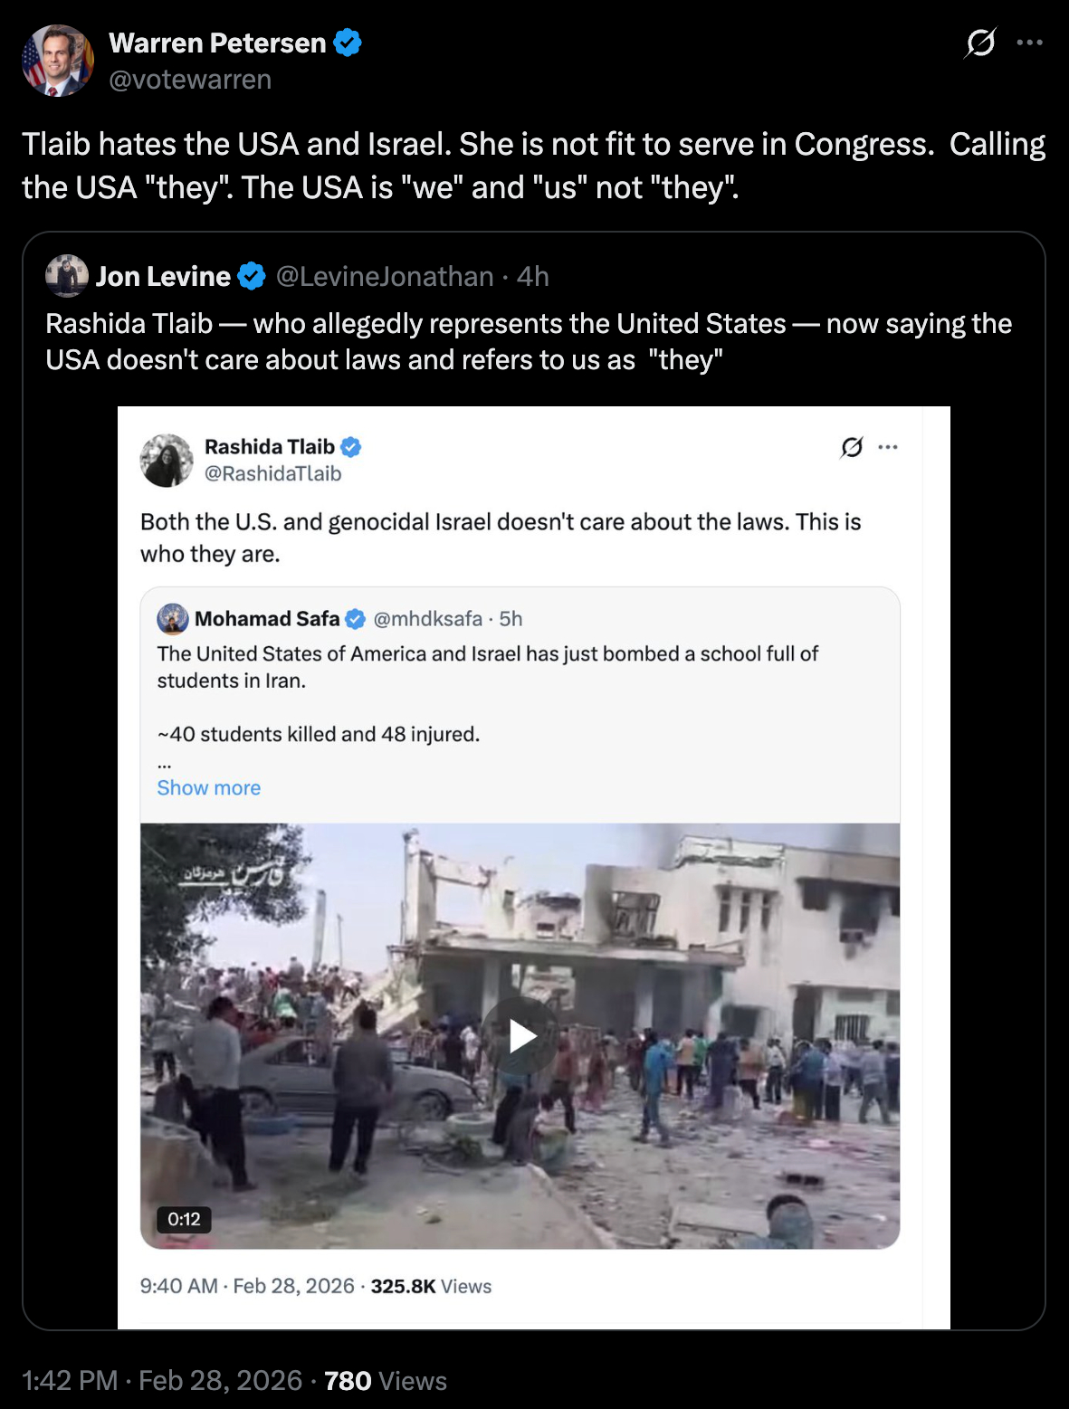The image size is (1069, 1409).
Task: Click the Grok icon in Tlaib's embedded post
Action: (x=851, y=447)
